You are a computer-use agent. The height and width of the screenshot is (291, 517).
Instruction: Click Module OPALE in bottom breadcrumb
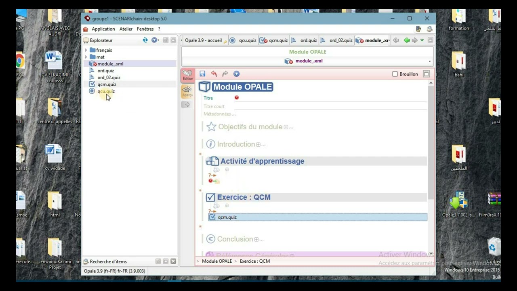tap(217, 261)
